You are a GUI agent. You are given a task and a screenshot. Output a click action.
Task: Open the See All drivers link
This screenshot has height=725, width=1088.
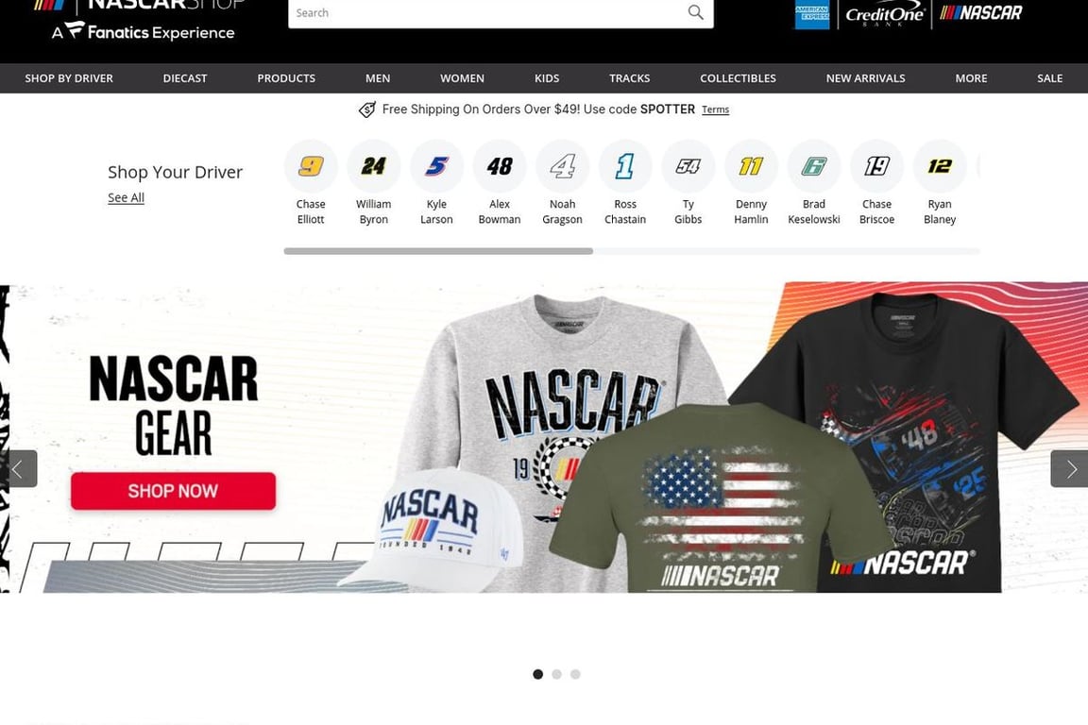pos(126,197)
